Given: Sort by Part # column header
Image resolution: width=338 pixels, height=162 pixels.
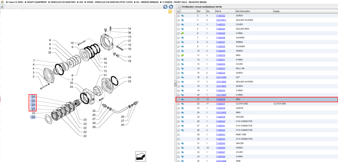Looking at the screenshot, I should click(x=218, y=11).
